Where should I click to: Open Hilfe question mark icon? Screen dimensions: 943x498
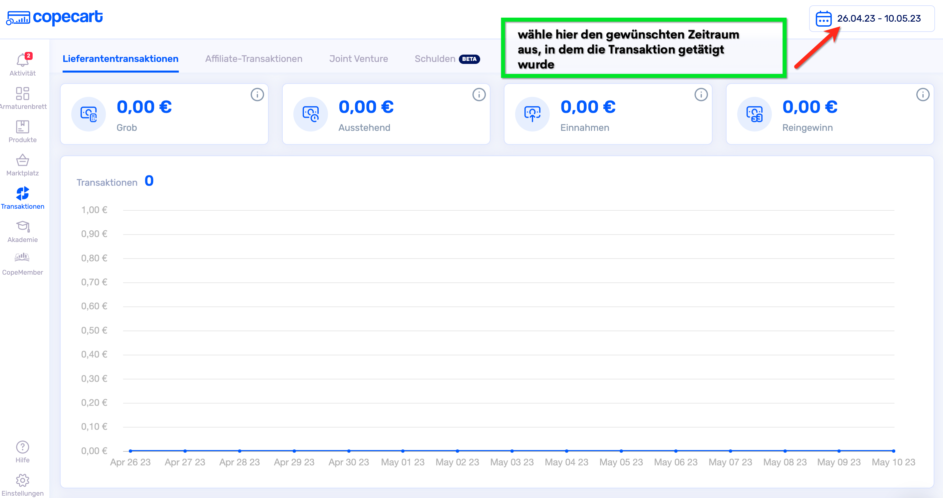(22, 447)
